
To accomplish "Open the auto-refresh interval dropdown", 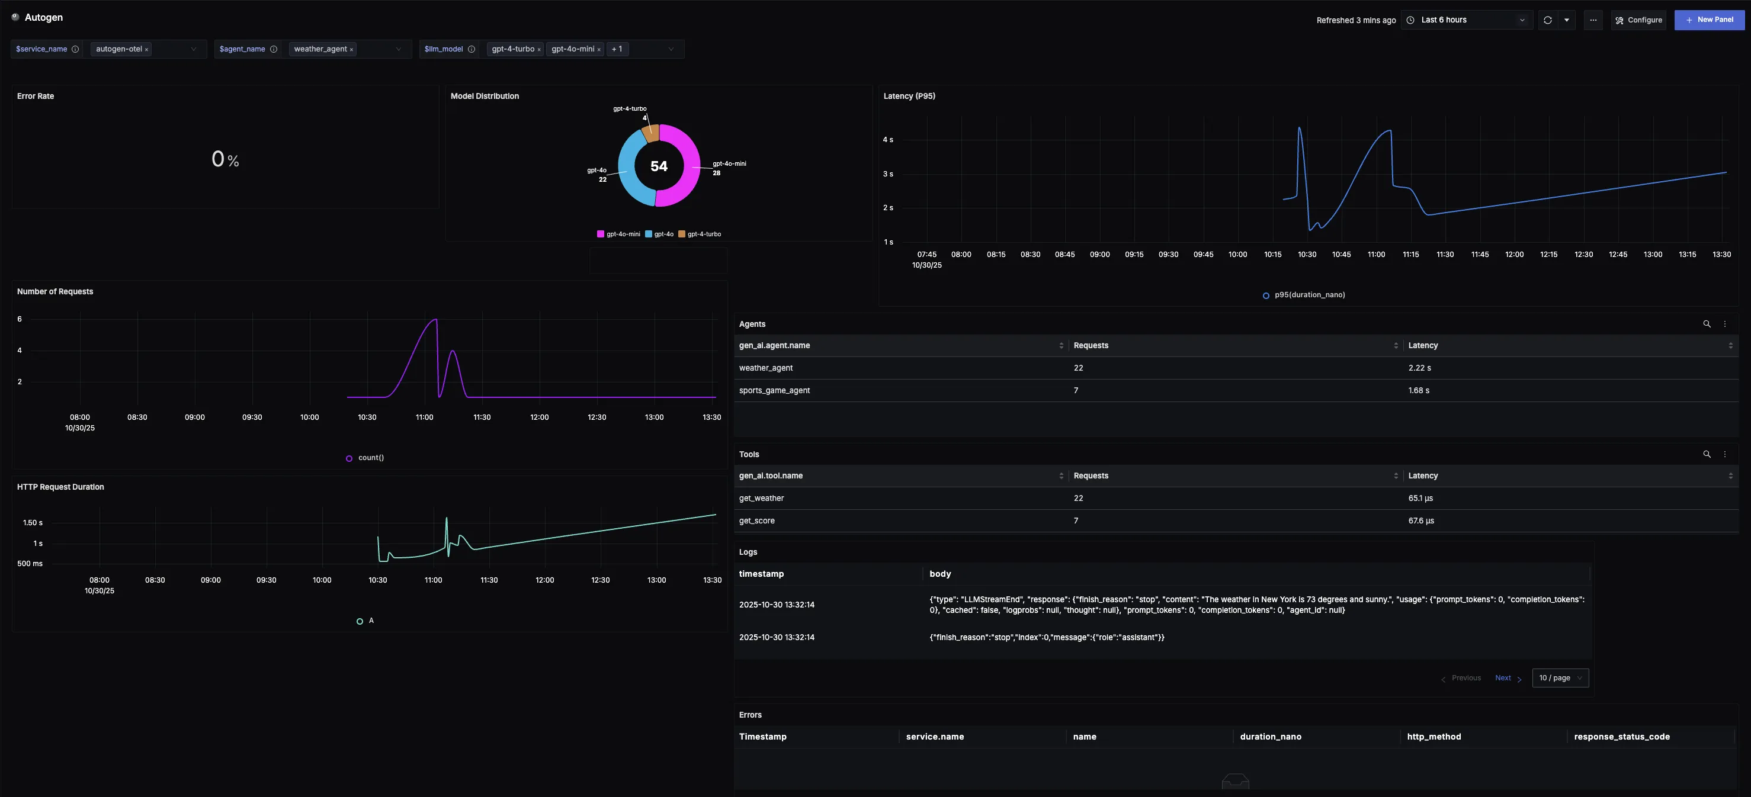I will coord(1567,20).
